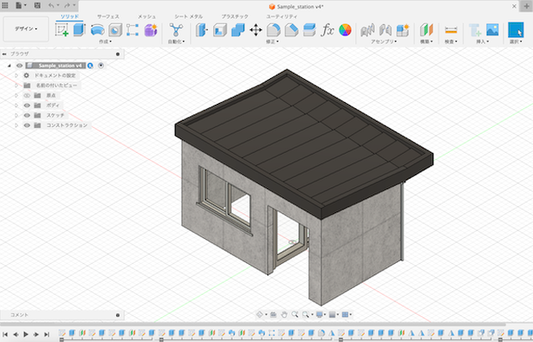Expand the ドキュメントの設定 tree node
Screen dimensions: 533x342
pyautogui.click(x=16, y=76)
